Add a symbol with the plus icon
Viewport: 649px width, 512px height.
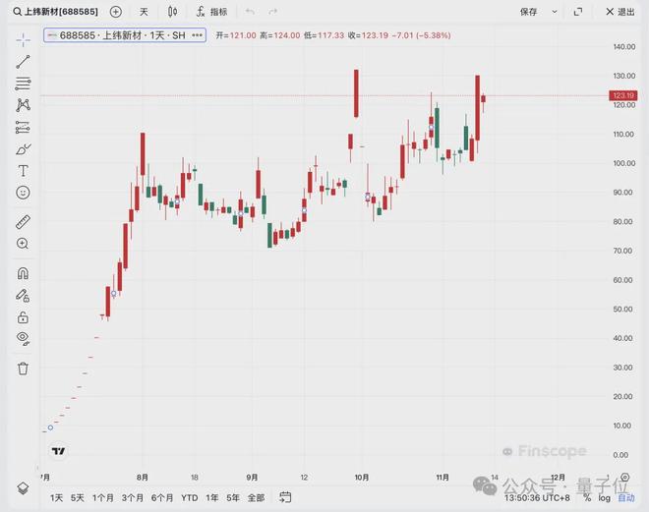point(116,12)
